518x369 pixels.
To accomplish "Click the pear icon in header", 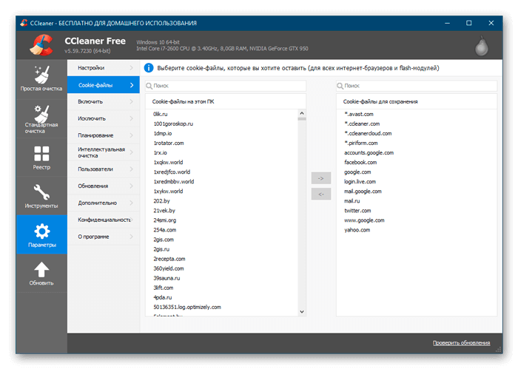I will [x=481, y=46].
